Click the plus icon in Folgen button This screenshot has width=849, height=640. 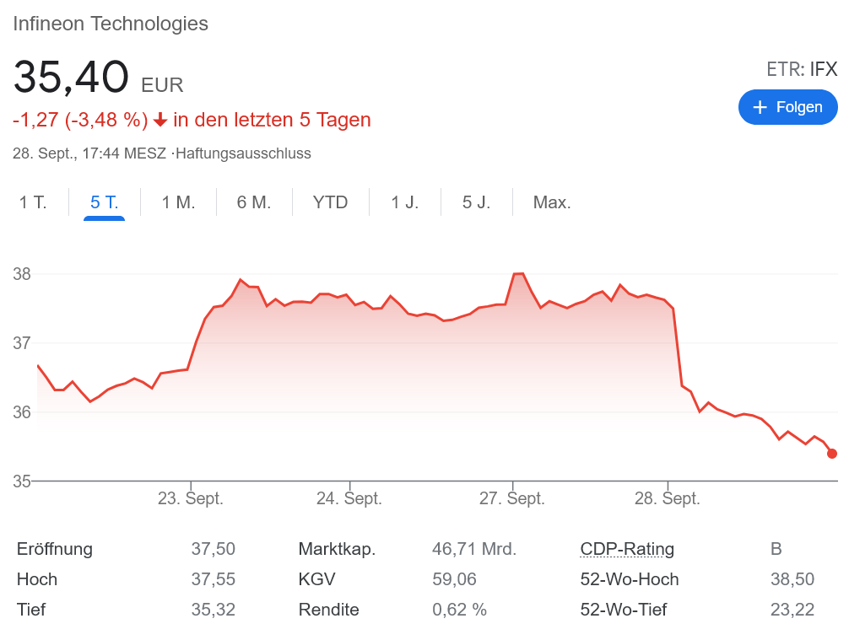pos(760,107)
